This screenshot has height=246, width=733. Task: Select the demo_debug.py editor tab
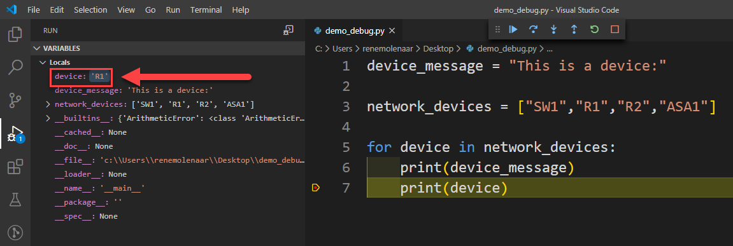[x=354, y=31]
